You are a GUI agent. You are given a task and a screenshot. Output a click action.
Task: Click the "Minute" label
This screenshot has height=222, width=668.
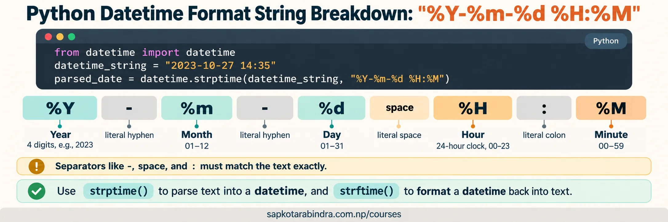(611, 135)
